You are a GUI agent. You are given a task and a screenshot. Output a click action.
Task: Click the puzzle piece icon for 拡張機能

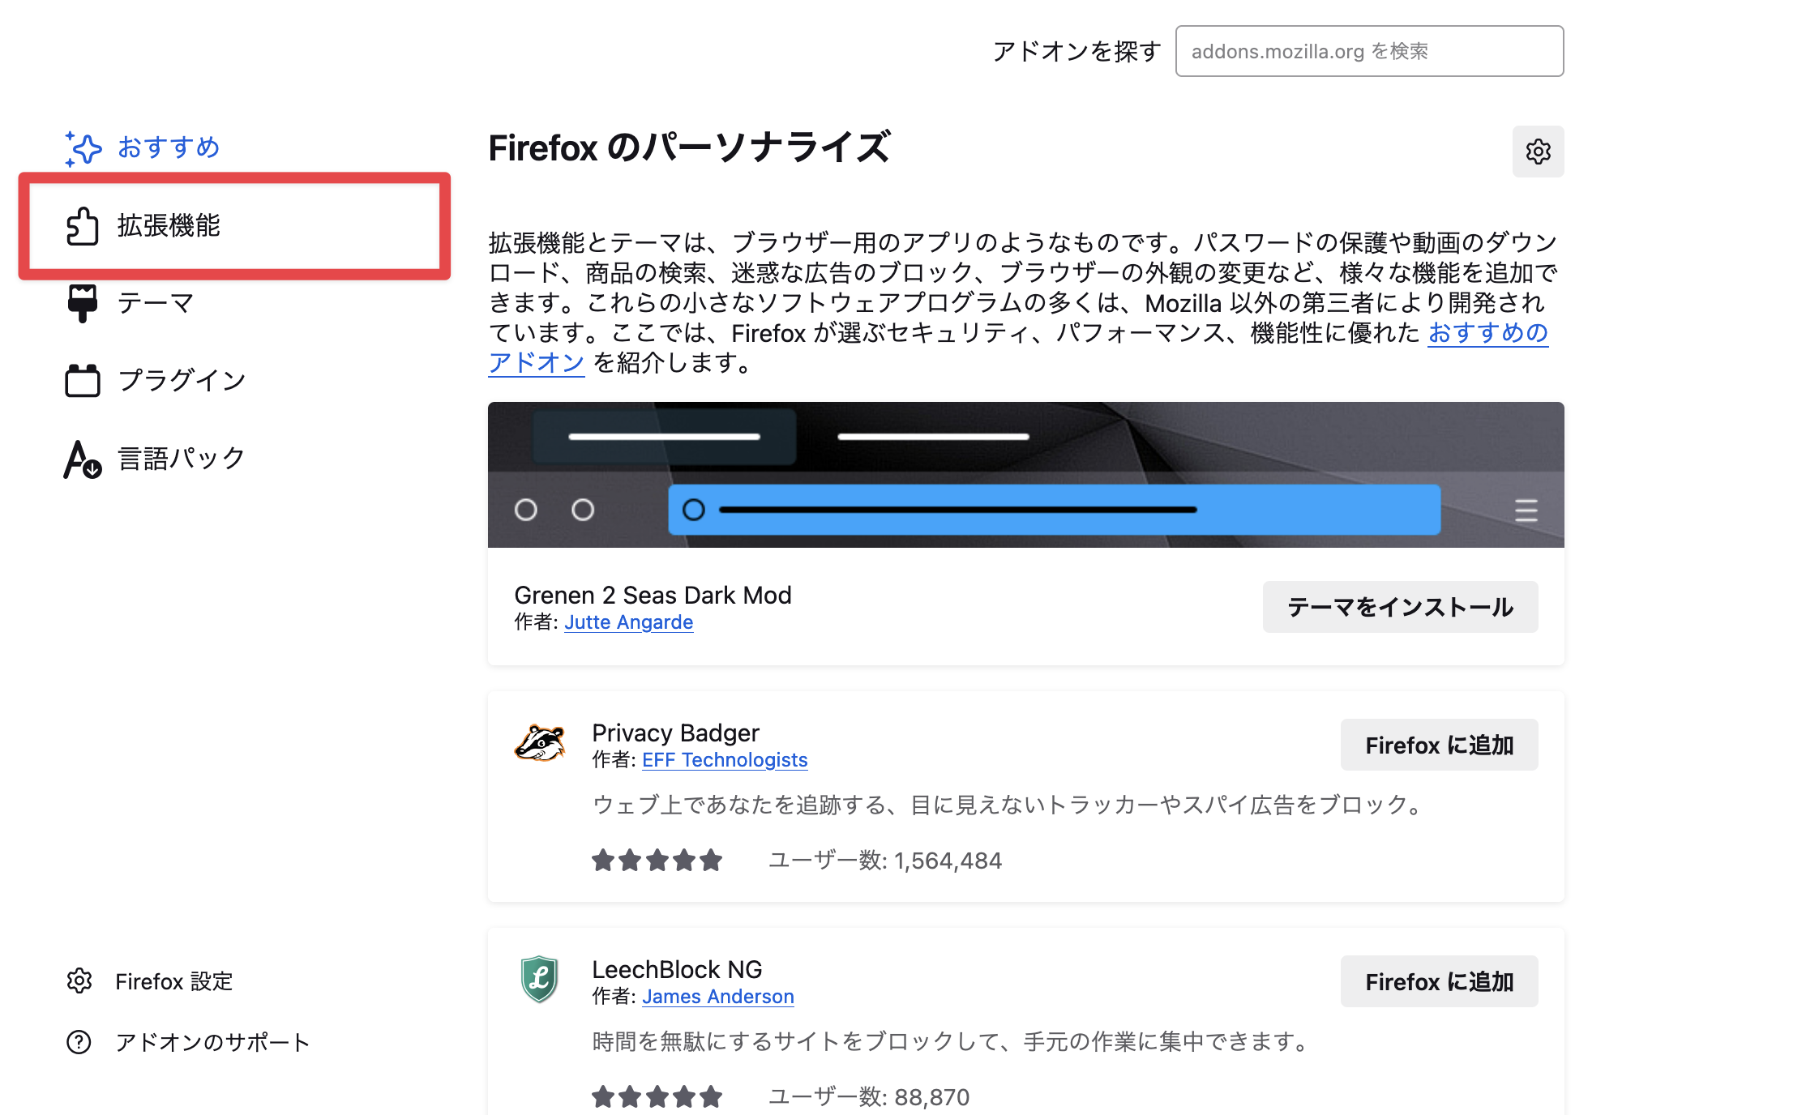point(83,226)
